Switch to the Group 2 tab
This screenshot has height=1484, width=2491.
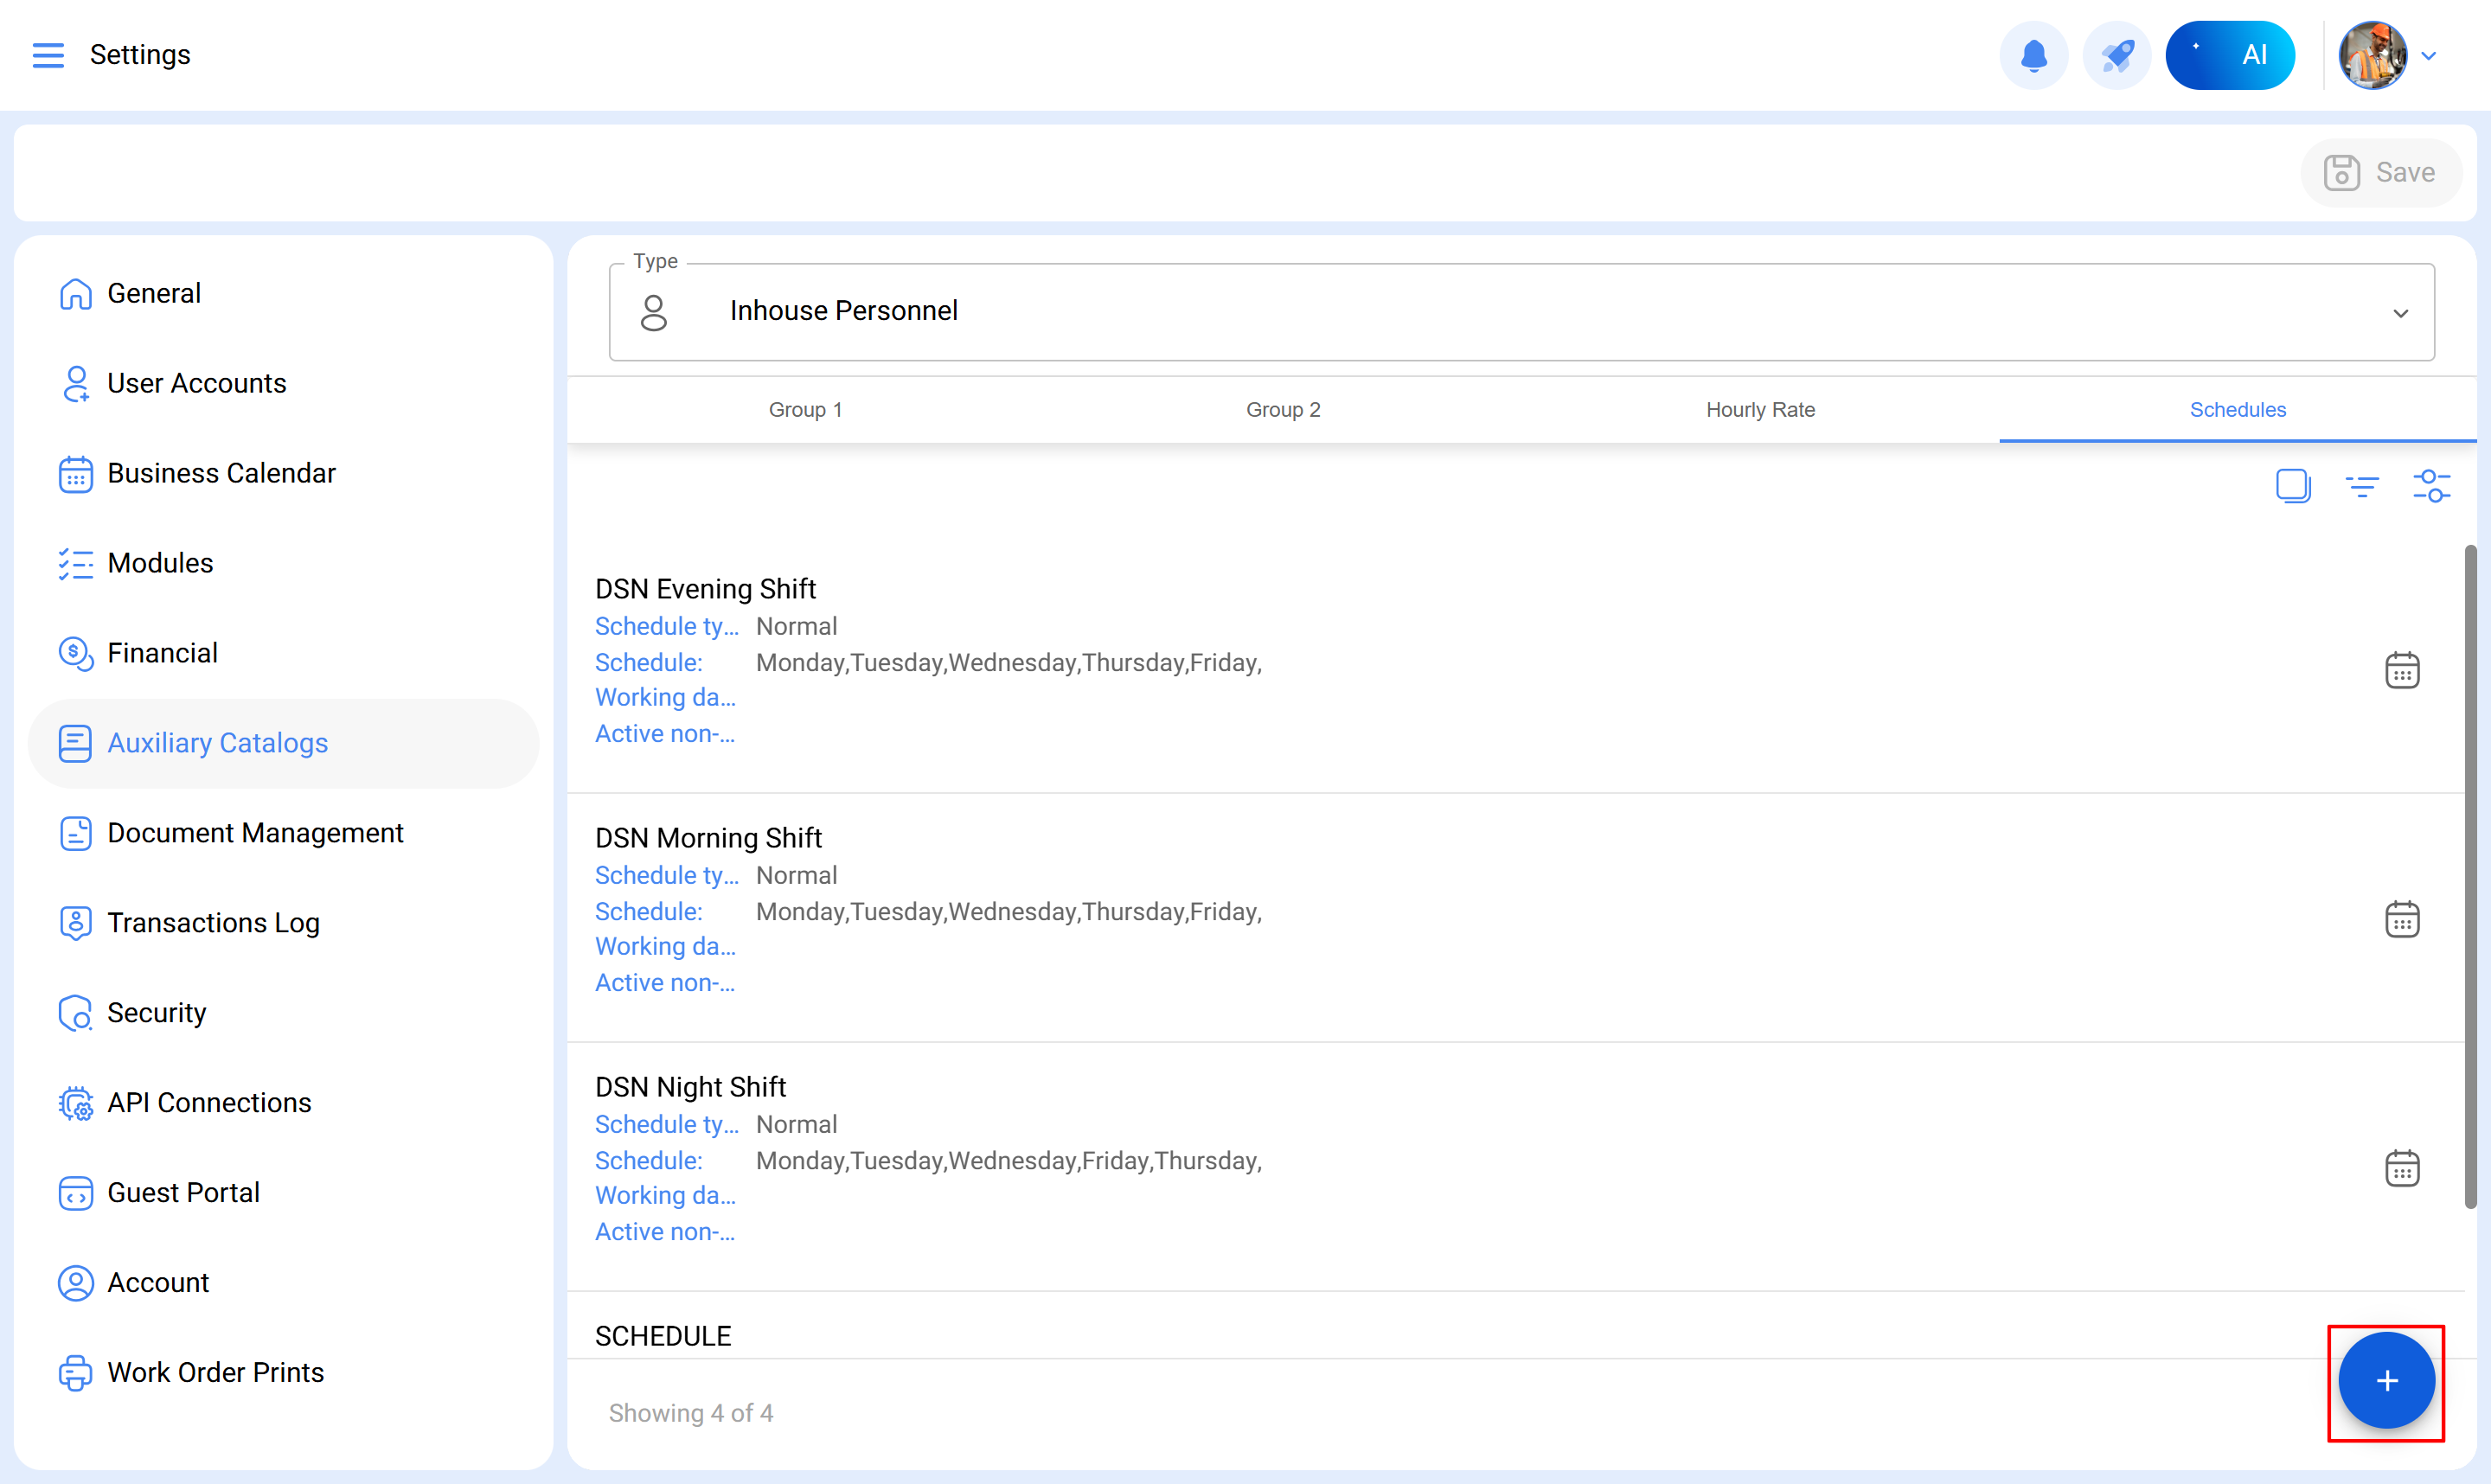click(x=1283, y=410)
